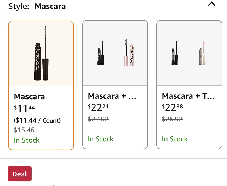Click the Telescopic Carbon Black mascara image
The width and height of the screenshot is (227, 186).
41,54
